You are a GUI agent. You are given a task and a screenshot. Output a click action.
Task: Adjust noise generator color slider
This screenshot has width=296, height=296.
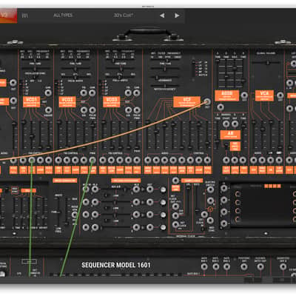coord(58,212)
